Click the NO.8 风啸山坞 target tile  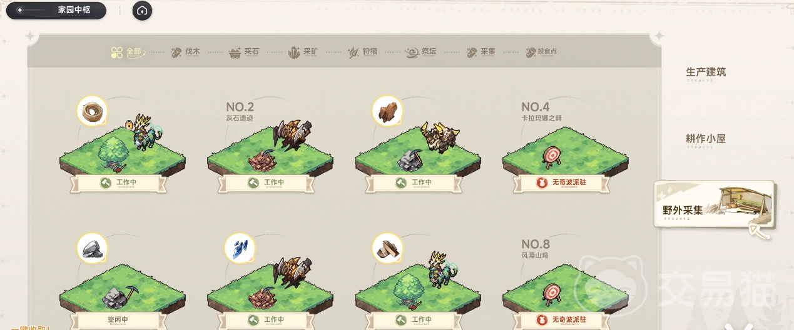tap(552, 291)
